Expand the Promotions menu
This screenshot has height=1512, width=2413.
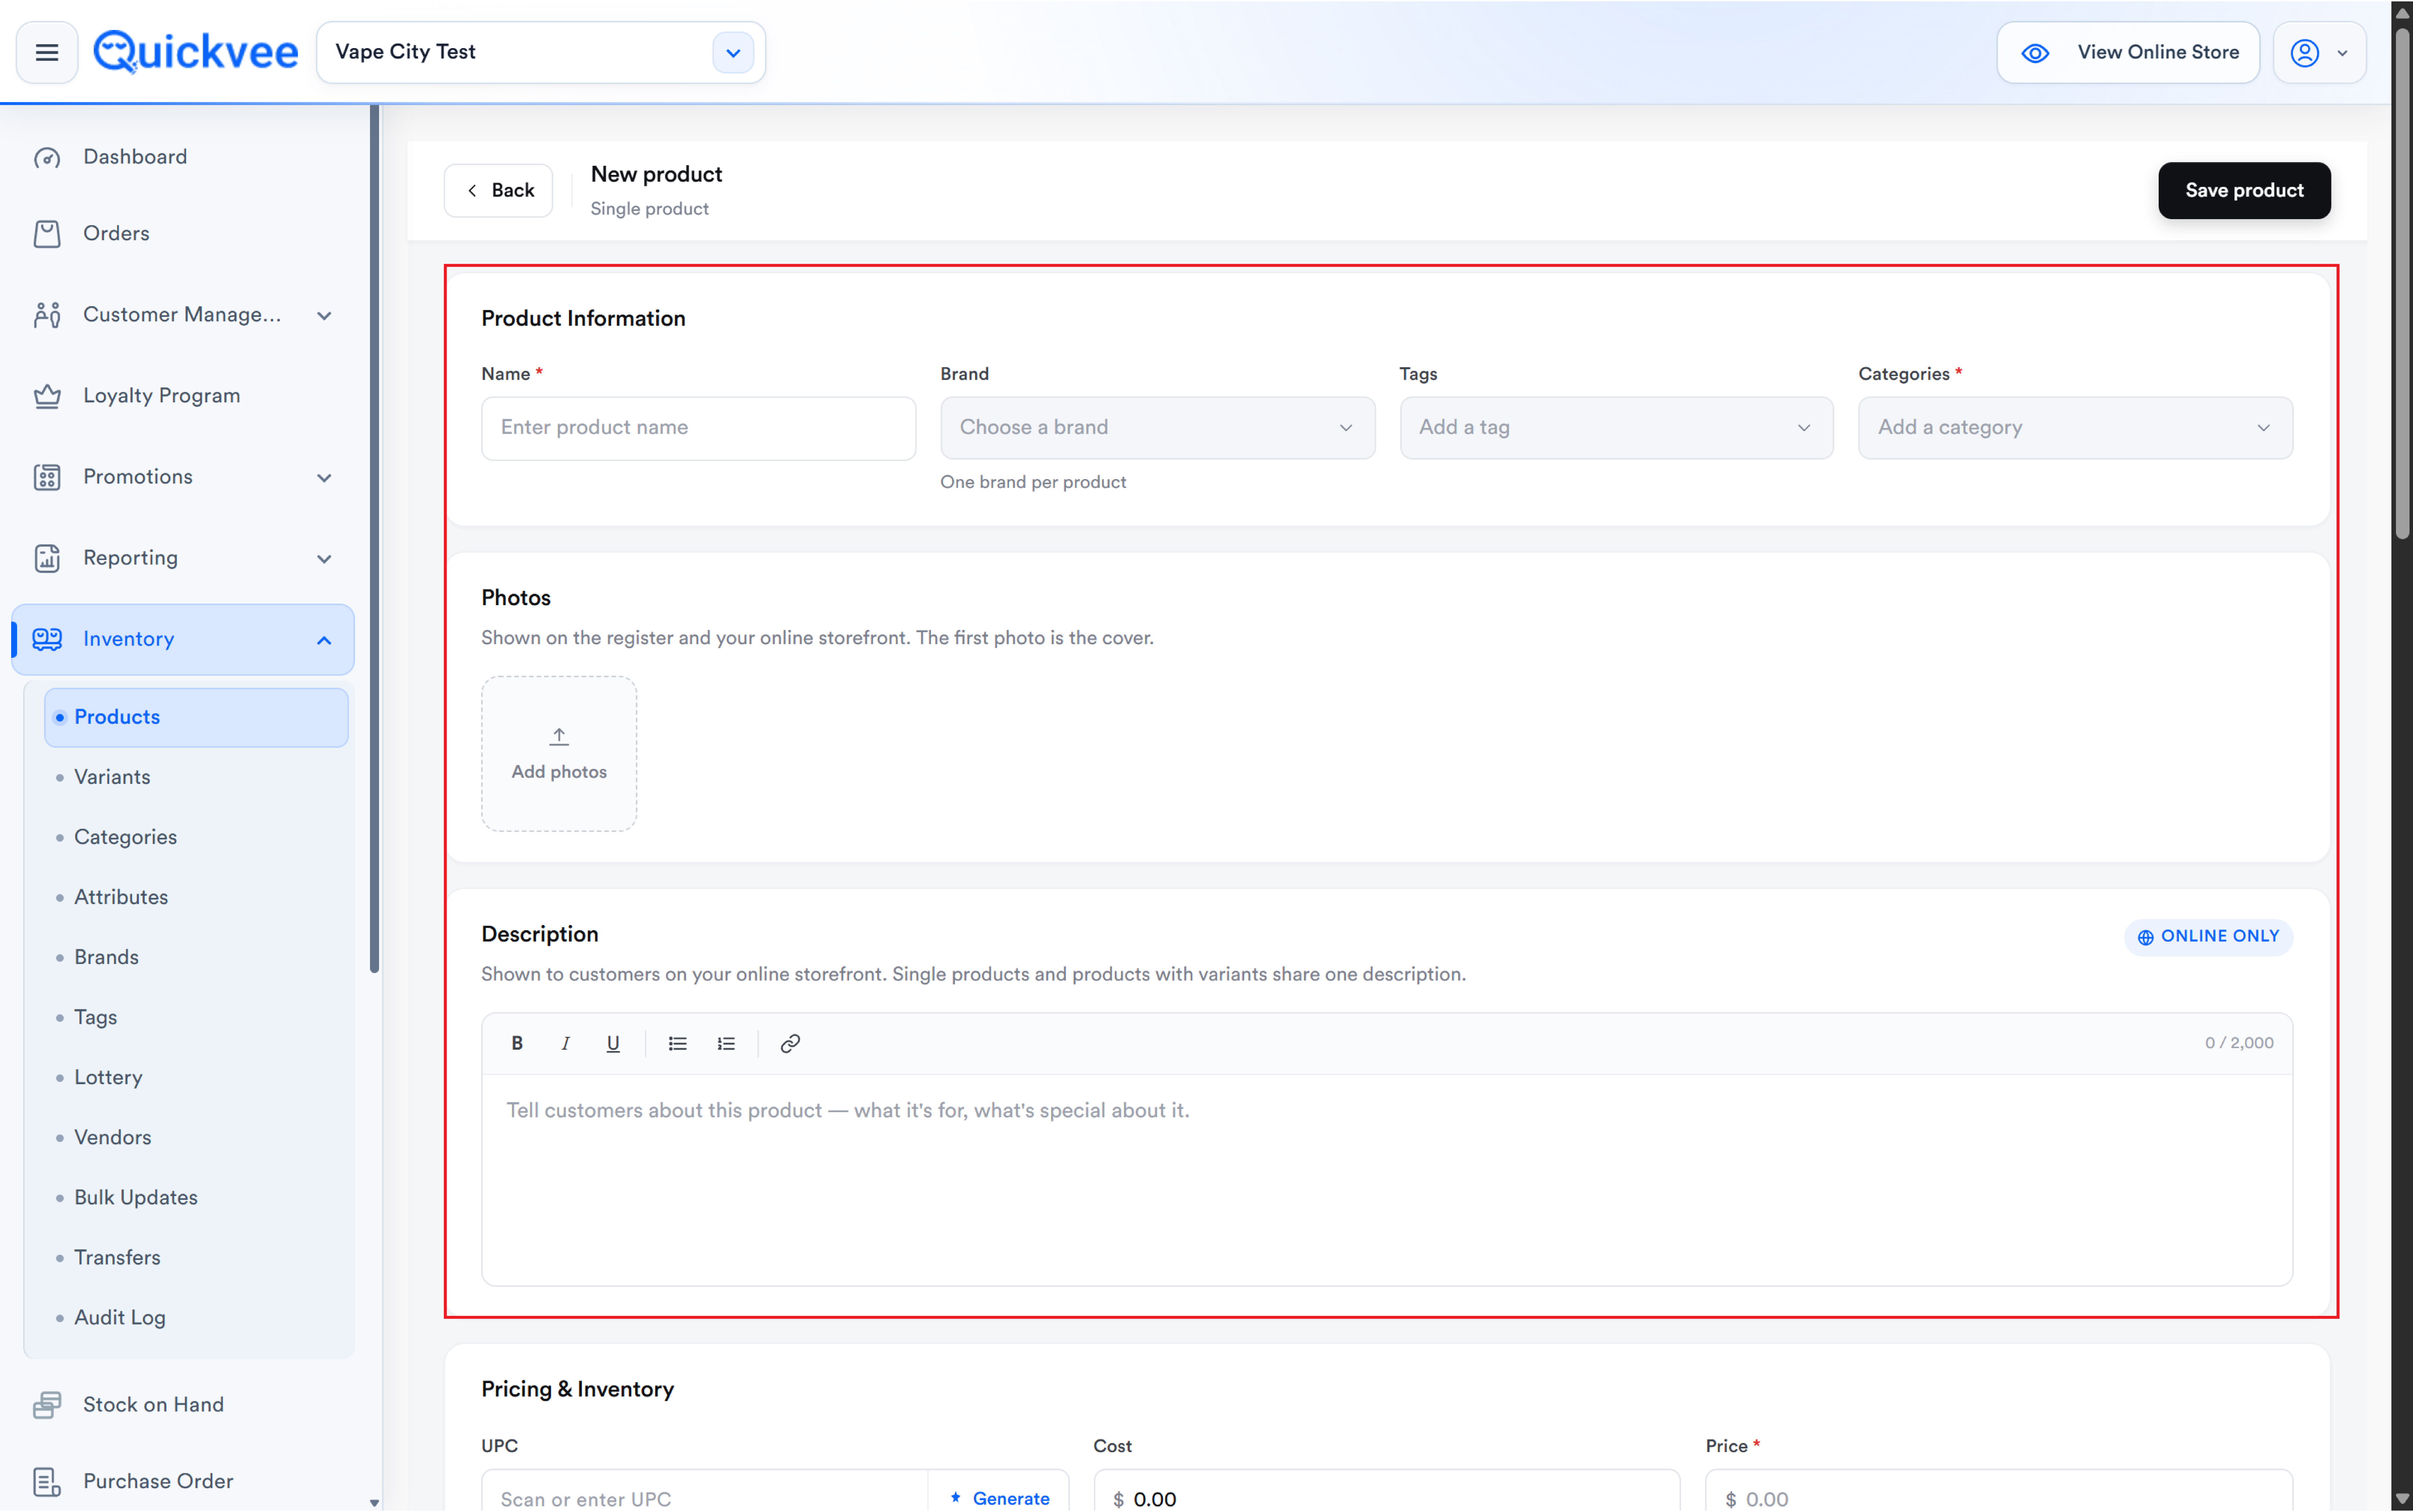click(x=183, y=477)
